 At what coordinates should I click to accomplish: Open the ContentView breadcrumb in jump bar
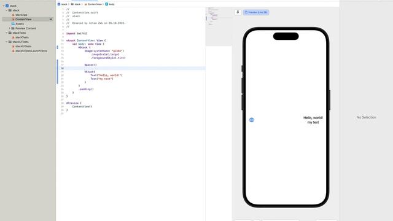93,4
